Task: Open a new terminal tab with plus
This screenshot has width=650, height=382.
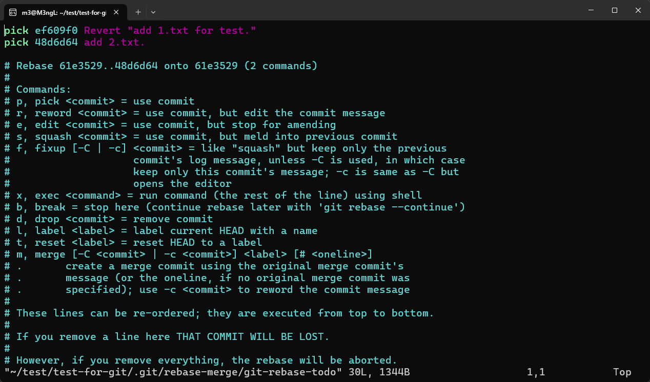Action: [x=138, y=11]
